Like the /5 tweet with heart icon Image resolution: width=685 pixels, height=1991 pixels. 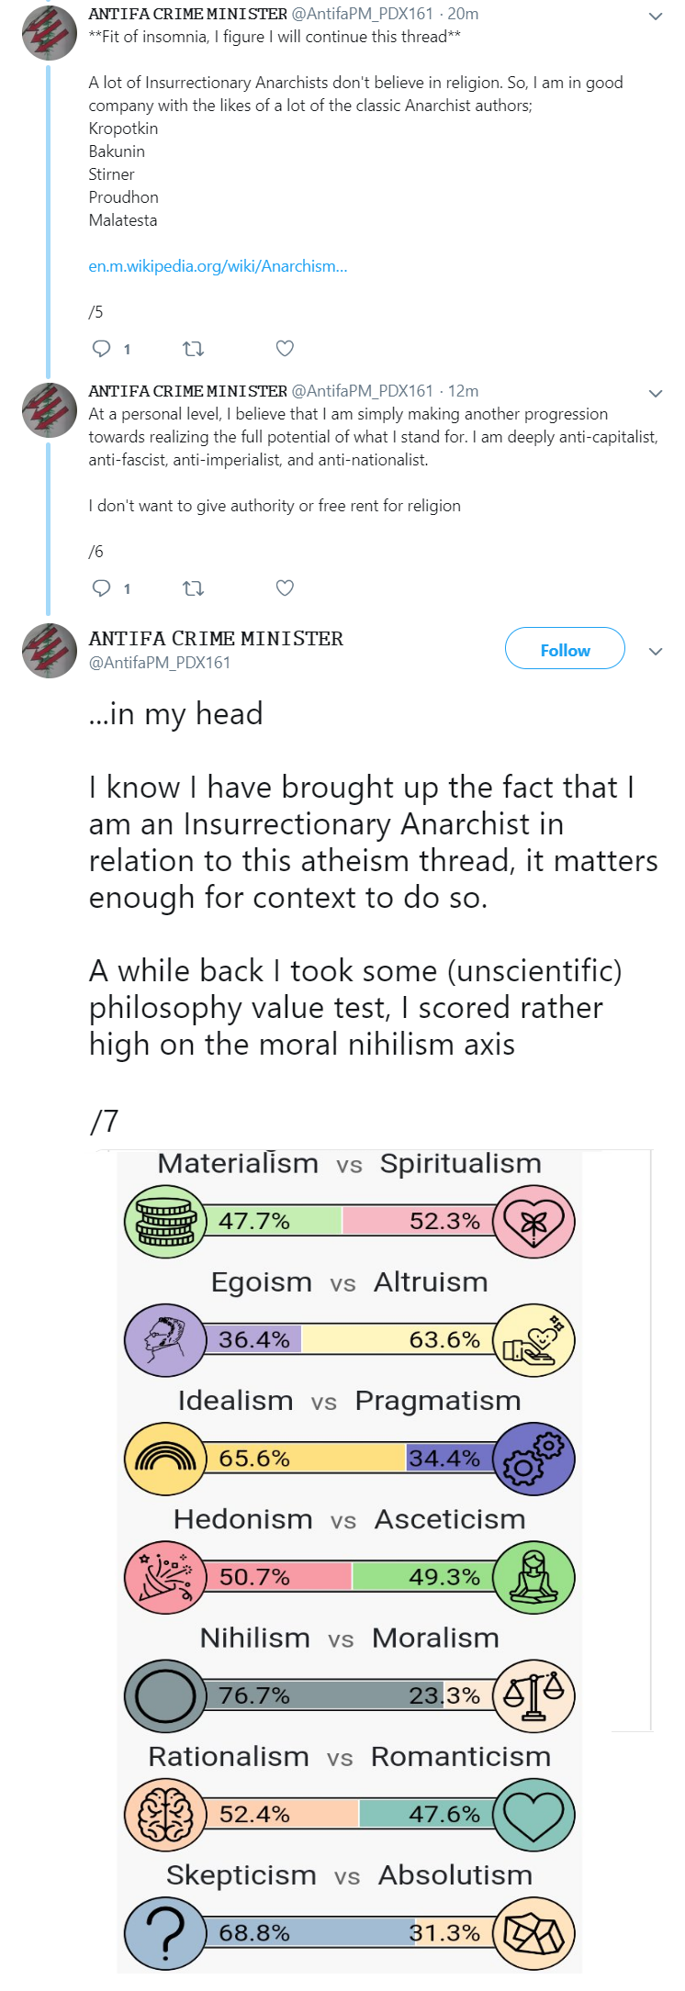285,348
